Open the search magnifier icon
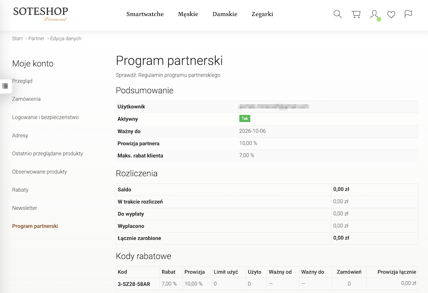This screenshot has height=293, width=428. tap(338, 14)
